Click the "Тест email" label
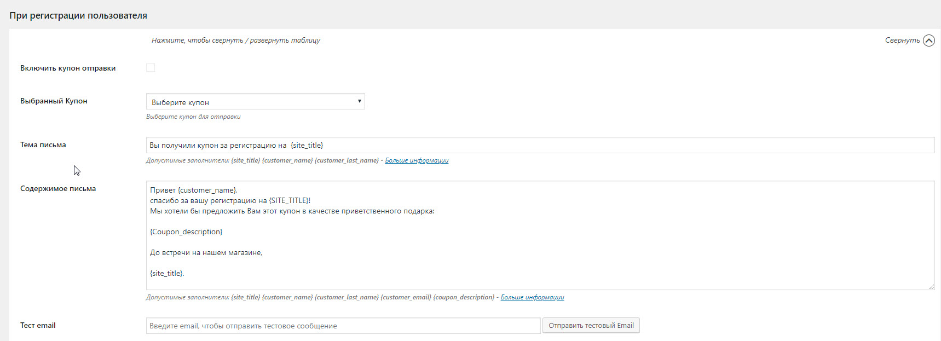 (x=38, y=326)
